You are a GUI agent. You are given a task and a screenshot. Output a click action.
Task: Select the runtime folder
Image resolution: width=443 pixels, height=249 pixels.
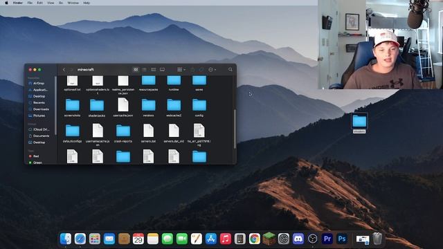tap(174, 83)
